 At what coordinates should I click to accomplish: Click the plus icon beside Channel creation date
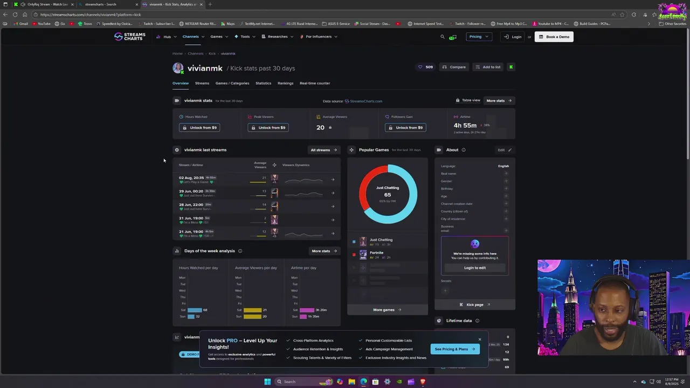[506, 204]
